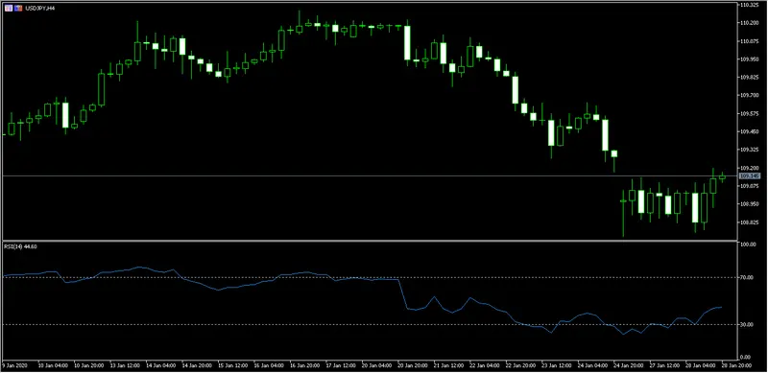Image resolution: width=768 pixels, height=373 pixels.
Task: Click the current price tag 109.145
Action: 748,175
